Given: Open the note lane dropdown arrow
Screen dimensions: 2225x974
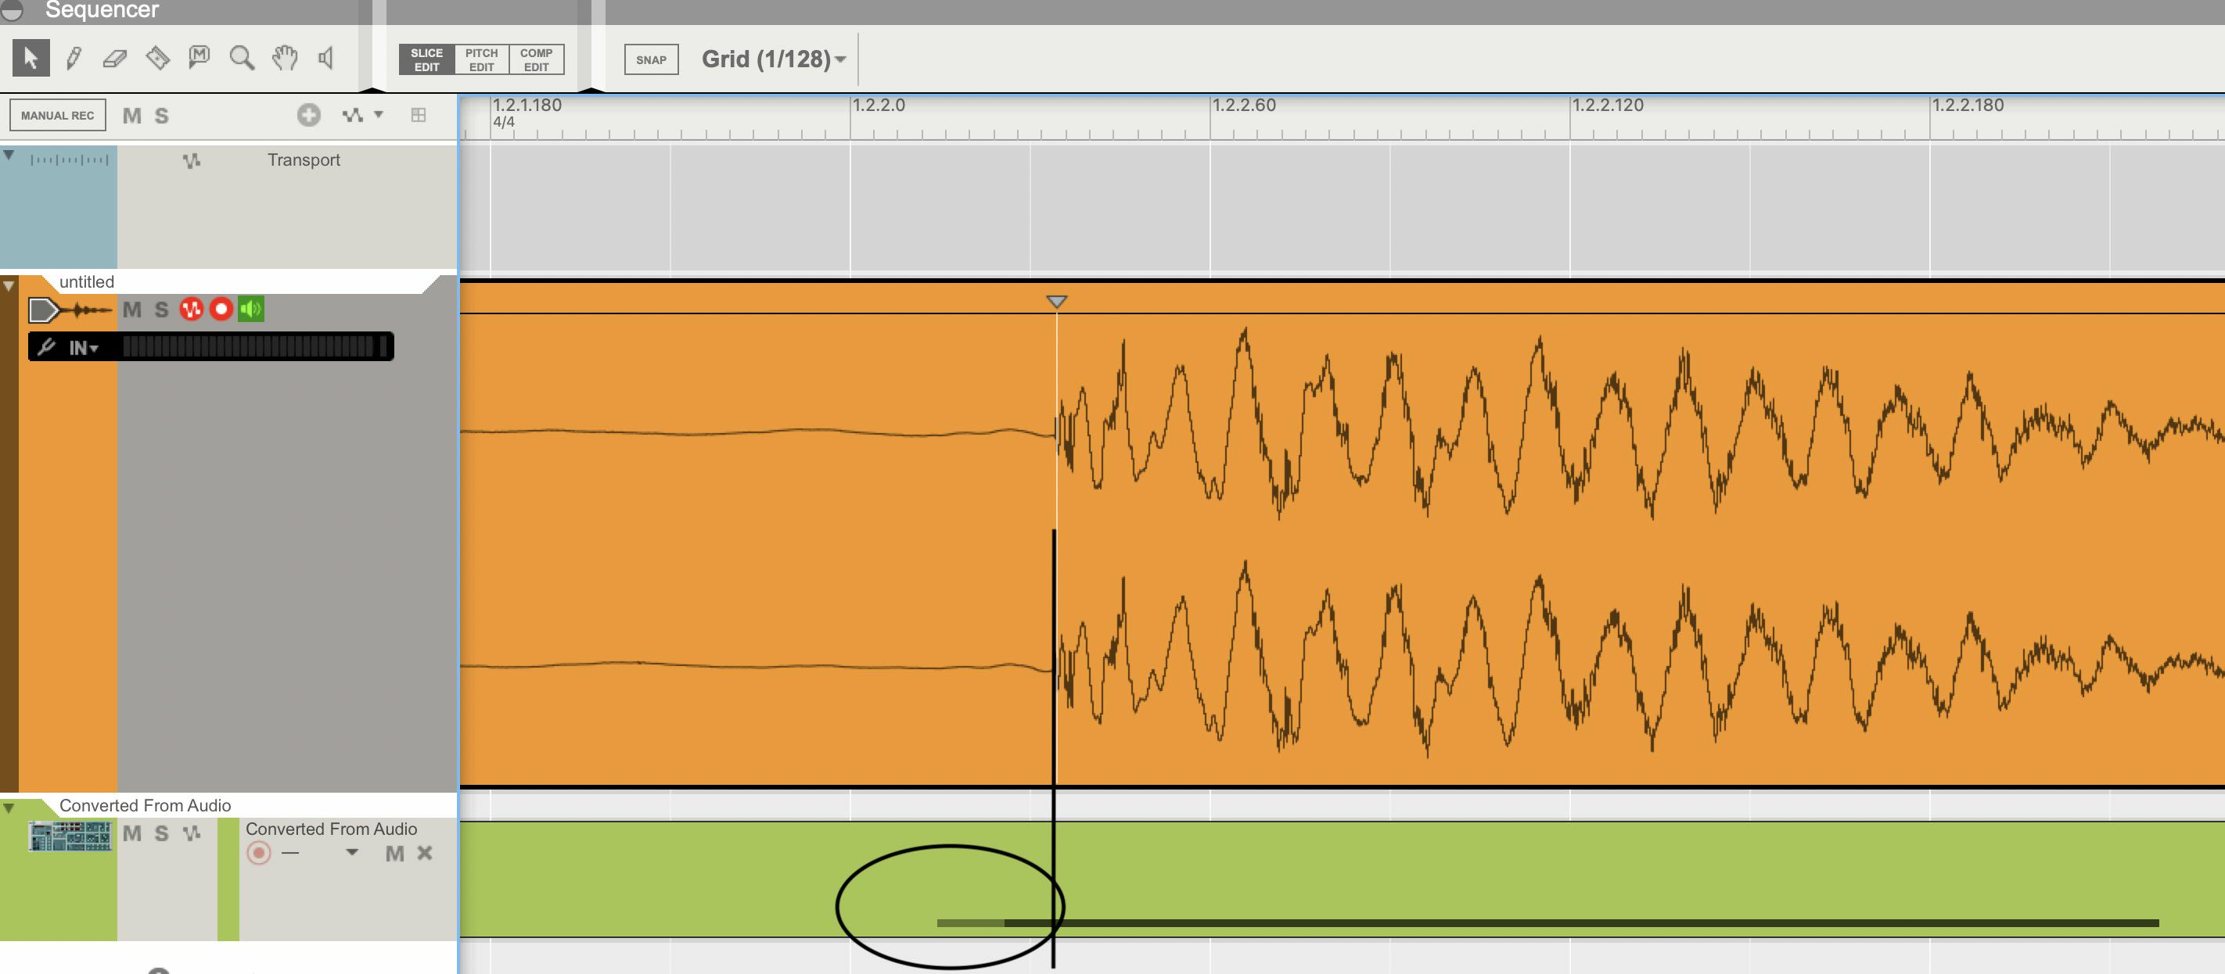Looking at the screenshot, I should click(x=351, y=852).
